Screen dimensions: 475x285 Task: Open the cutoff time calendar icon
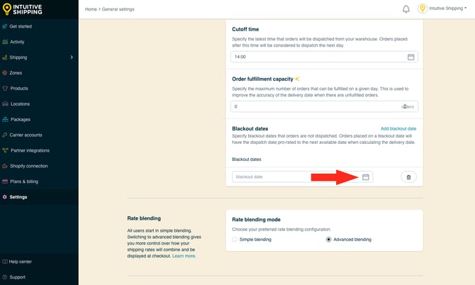click(410, 57)
